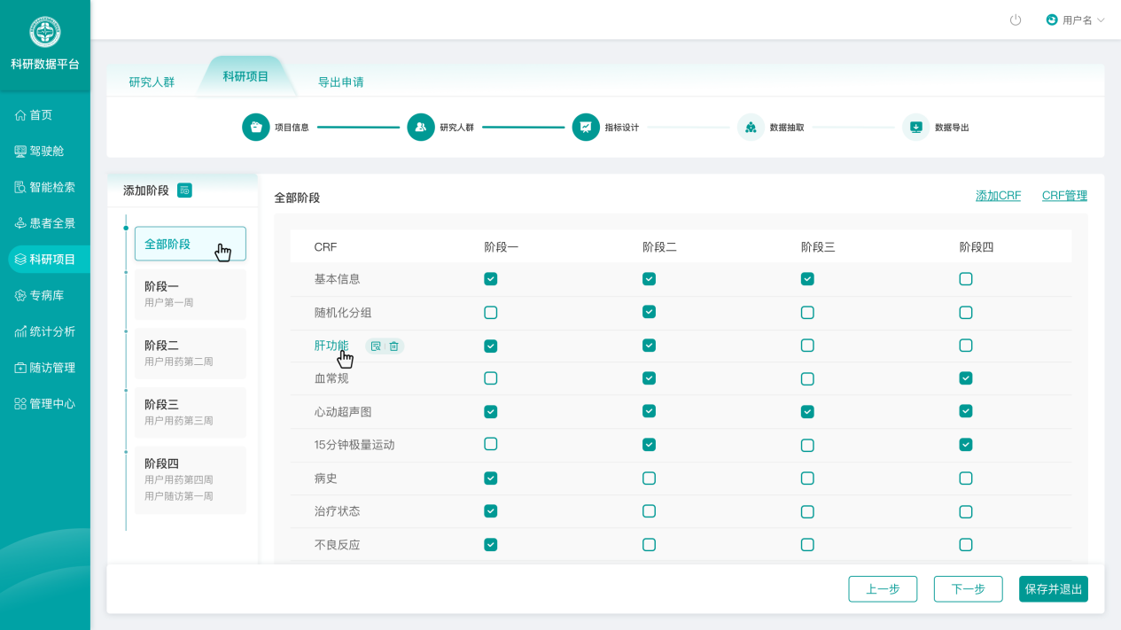Select 阶段二 in the stage list
The width and height of the screenshot is (1121, 630).
190,353
